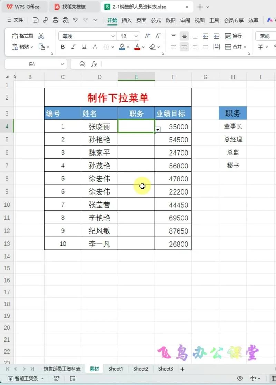Click the formula bar zoom icon
Viewport: 276px width, 385px height.
(82, 64)
